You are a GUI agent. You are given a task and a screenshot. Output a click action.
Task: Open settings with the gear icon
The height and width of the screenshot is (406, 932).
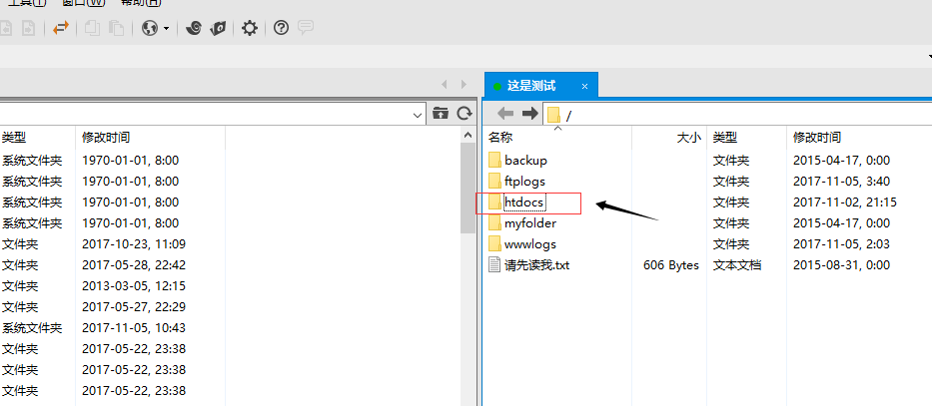(x=250, y=28)
